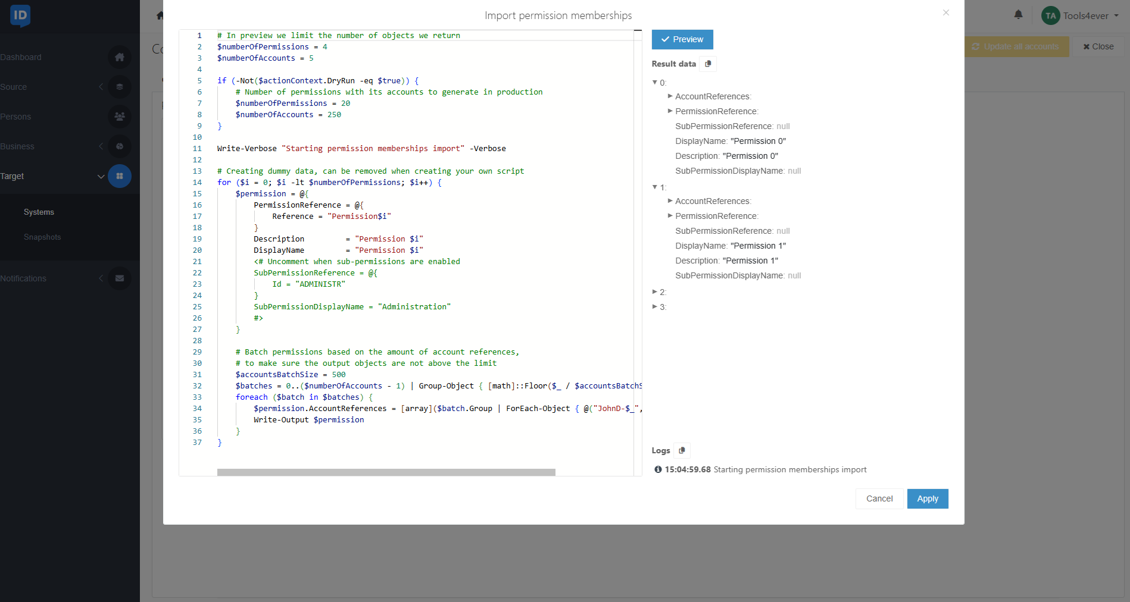The image size is (1130, 602).
Task: Click the Result data heading
Action: pos(674,64)
